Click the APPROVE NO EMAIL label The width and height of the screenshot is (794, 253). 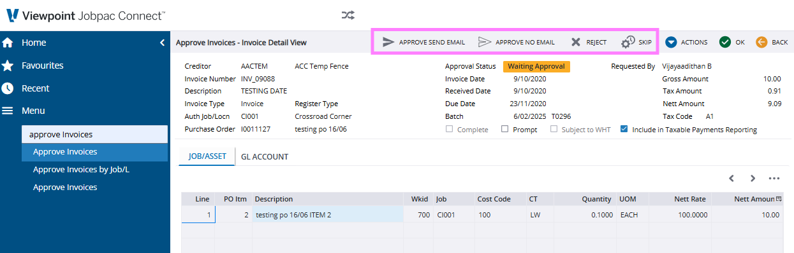pos(525,43)
